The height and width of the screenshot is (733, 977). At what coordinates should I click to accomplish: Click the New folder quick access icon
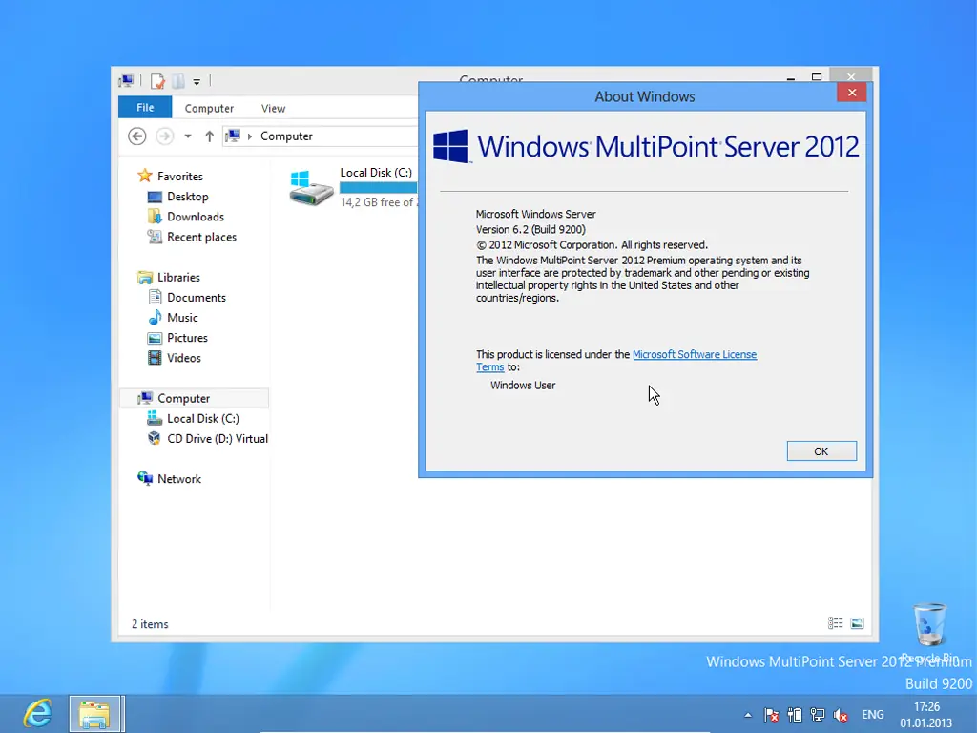pos(178,81)
